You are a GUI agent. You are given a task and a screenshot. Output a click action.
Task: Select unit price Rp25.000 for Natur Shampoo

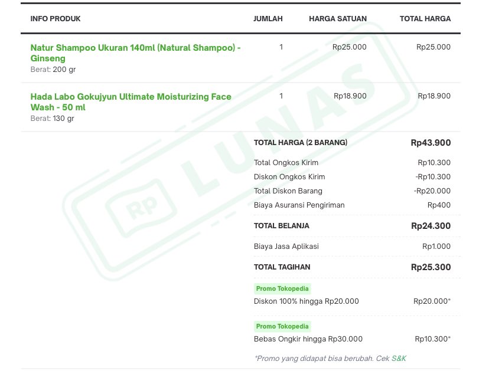(349, 47)
